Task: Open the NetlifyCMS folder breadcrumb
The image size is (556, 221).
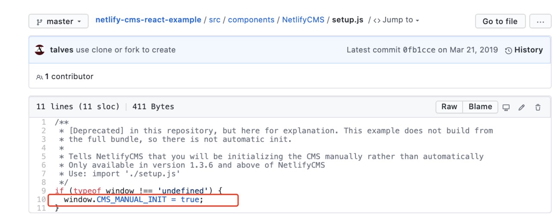Action: coord(303,20)
